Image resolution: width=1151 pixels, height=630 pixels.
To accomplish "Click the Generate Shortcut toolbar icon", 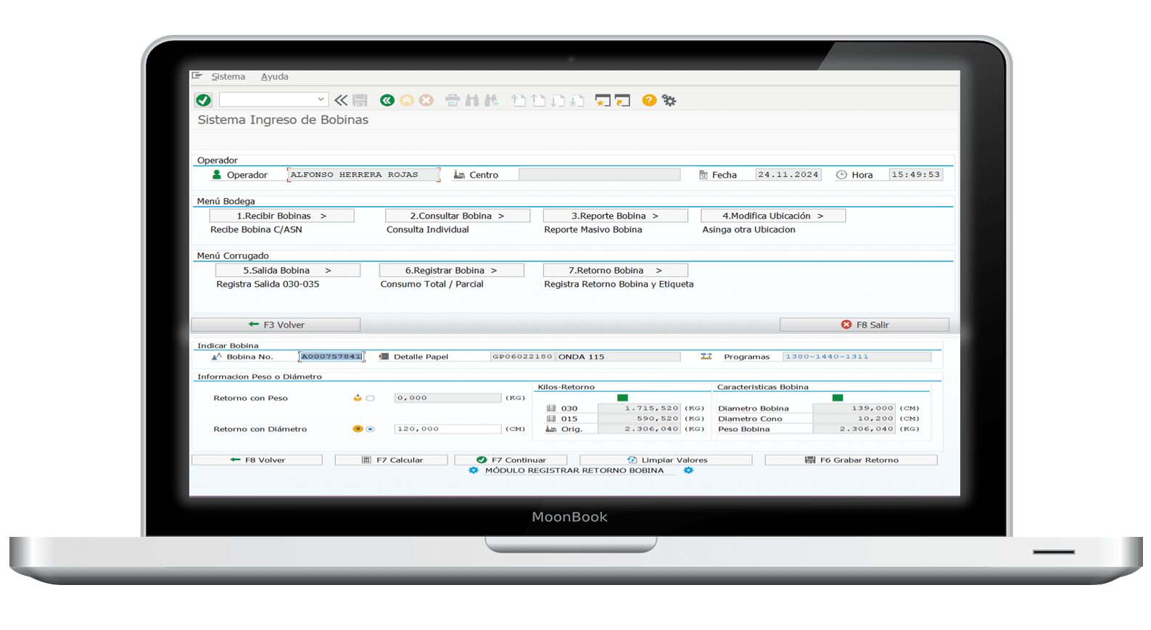I will click(x=622, y=100).
